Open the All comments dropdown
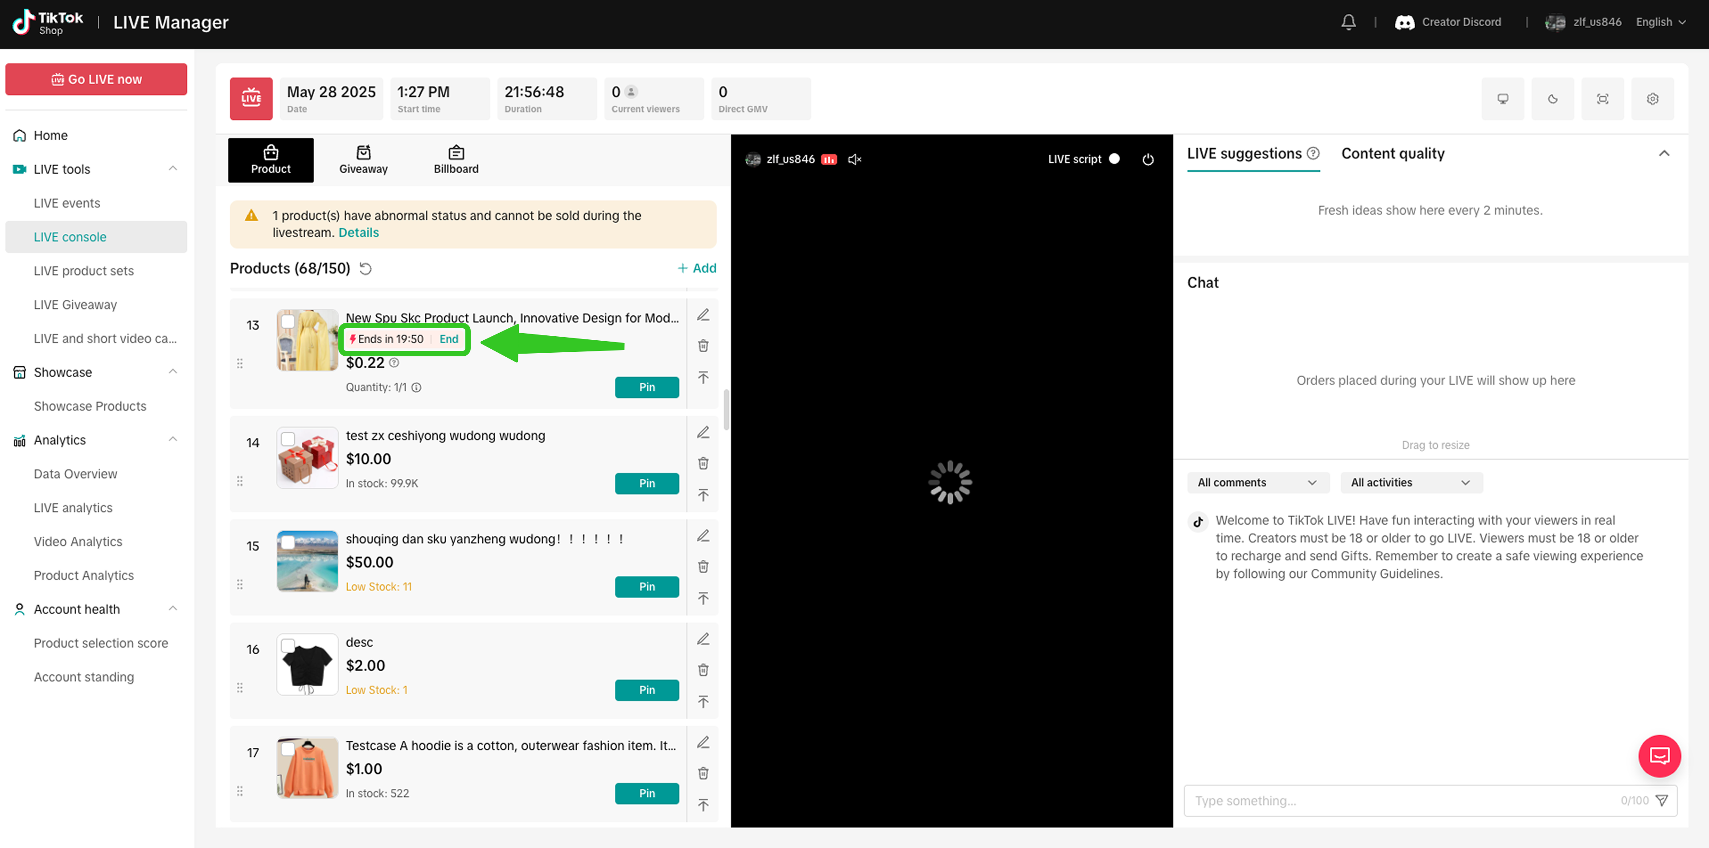 [1257, 483]
